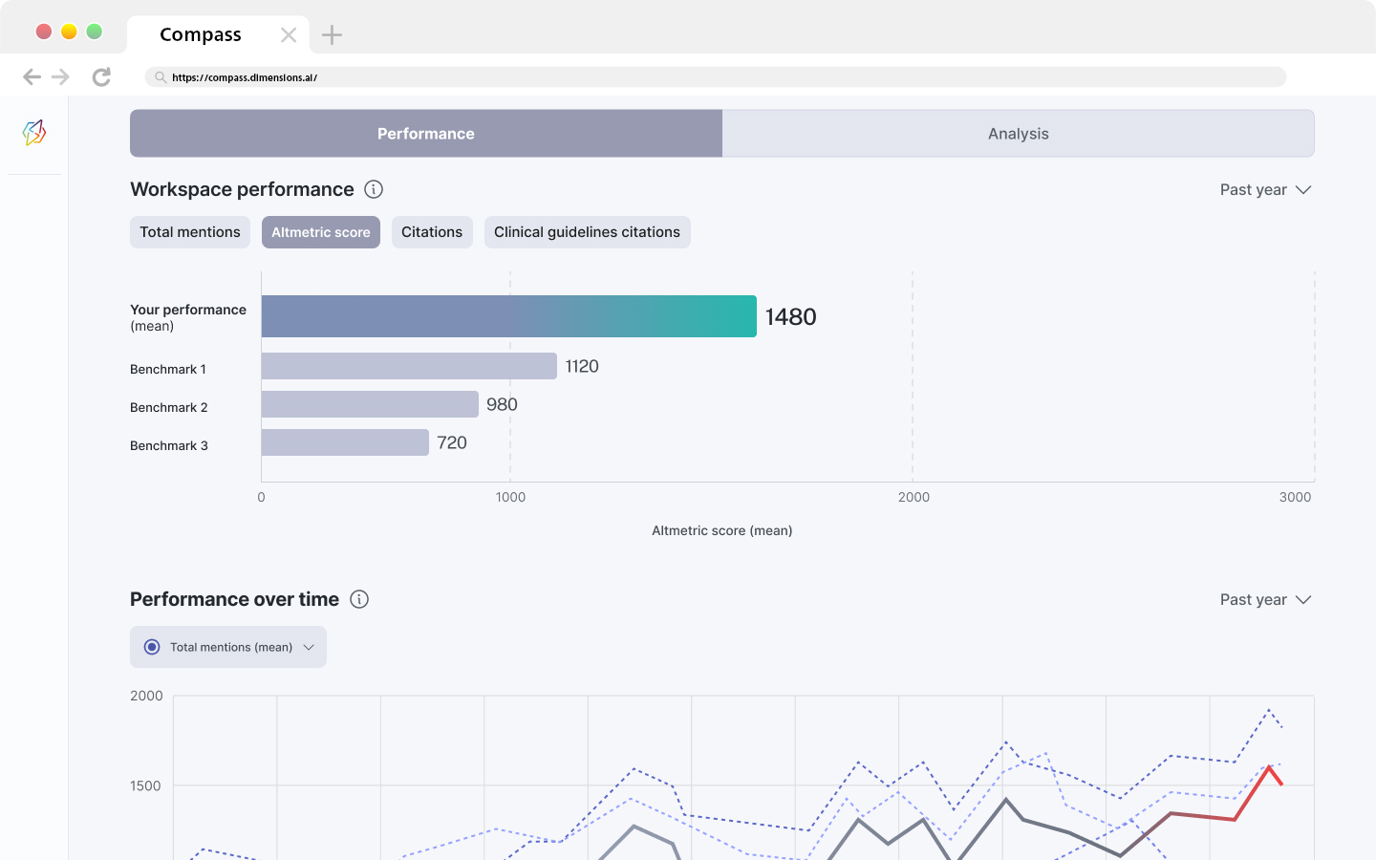Click the 720 value label
Screen dimensions: 1376x860
(452, 443)
